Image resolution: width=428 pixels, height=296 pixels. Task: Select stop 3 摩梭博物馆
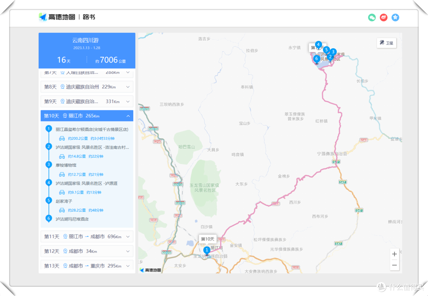66,165
